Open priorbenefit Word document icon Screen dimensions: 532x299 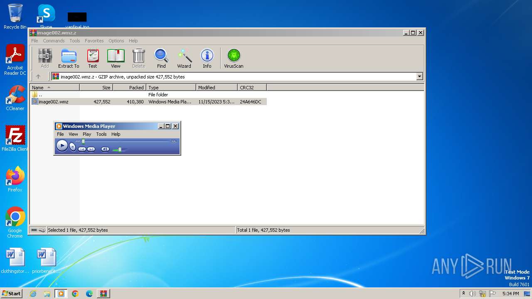tap(46, 261)
